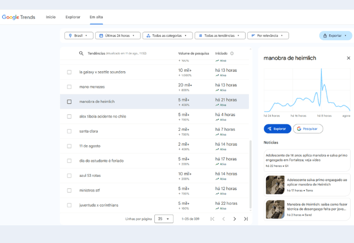Click the search magnifier icon beside Tendências
Screen dimensions: 354x243
click(81, 54)
